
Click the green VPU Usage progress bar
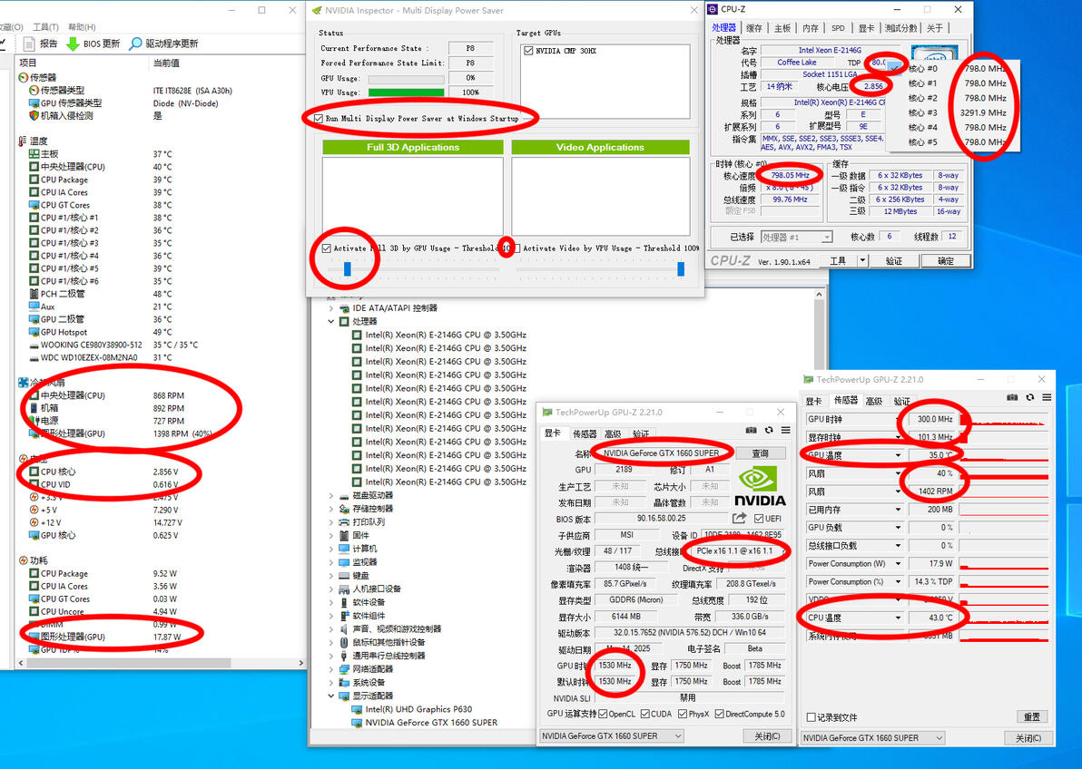(407, 92)
